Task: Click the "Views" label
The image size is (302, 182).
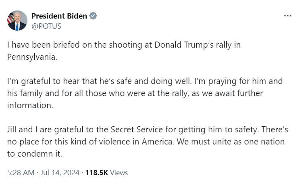Action: (119, 173)
